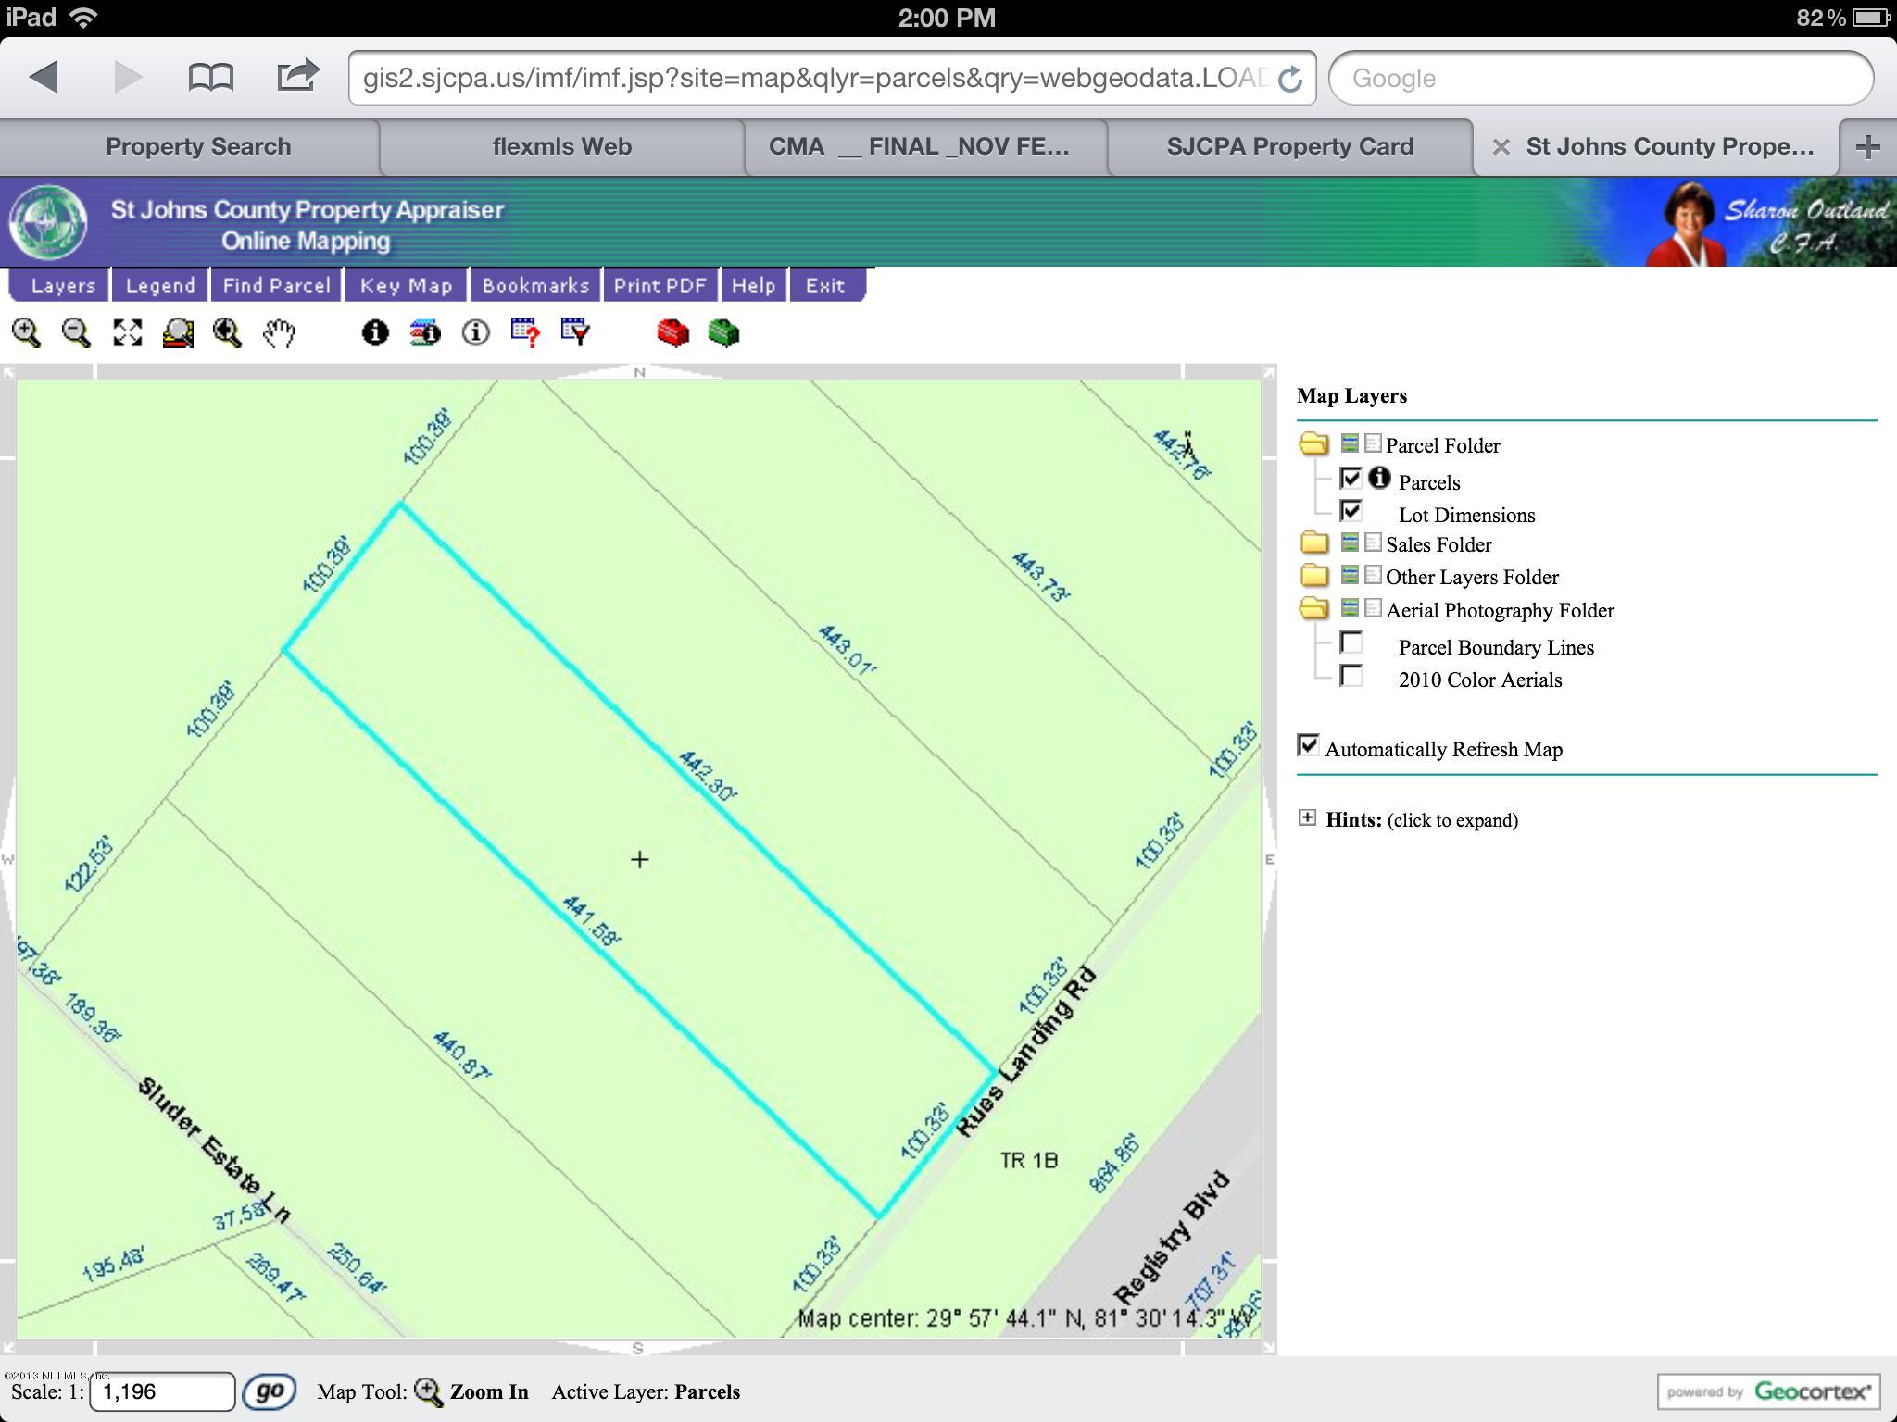Click Other Layers Folder layers toggle icon

1351,575
